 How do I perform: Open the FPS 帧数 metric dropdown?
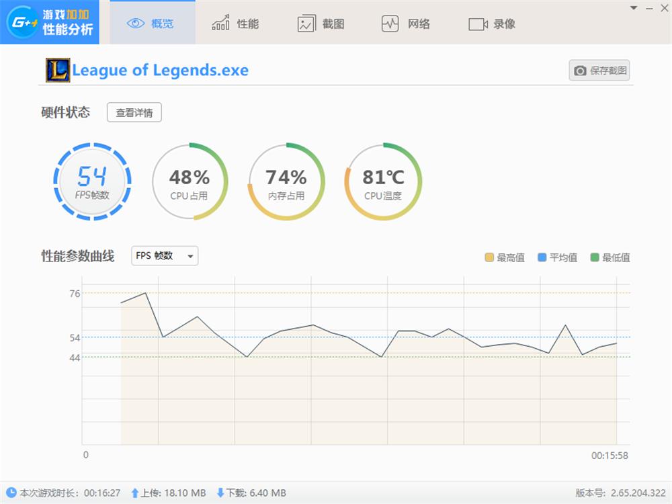[163, 256]
